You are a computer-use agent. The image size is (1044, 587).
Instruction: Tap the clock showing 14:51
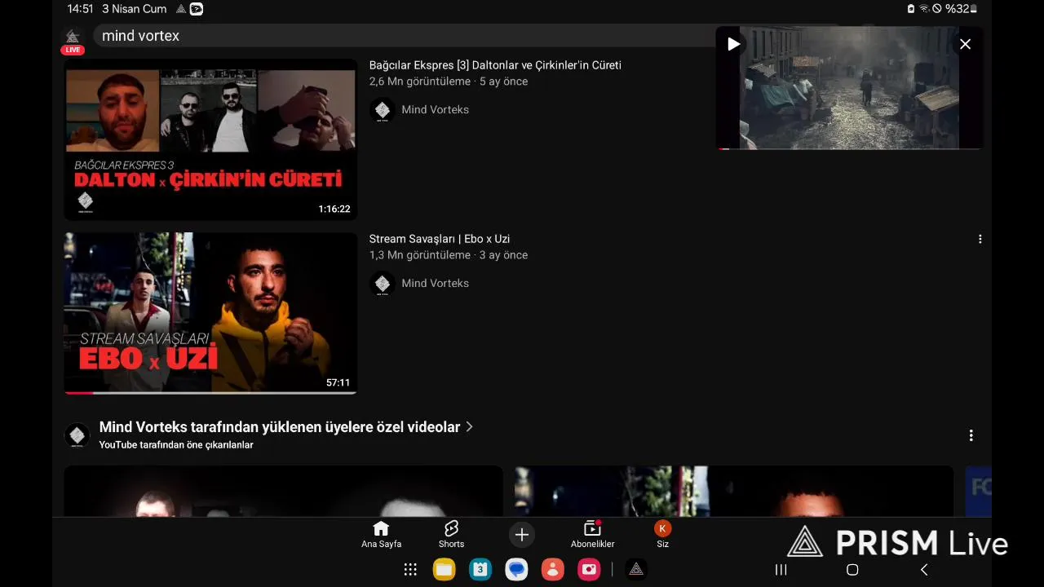click(x=80, y=9)
